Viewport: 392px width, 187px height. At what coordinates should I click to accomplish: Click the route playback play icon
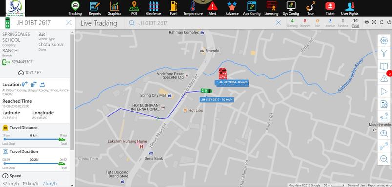click(x=384, y=91)
